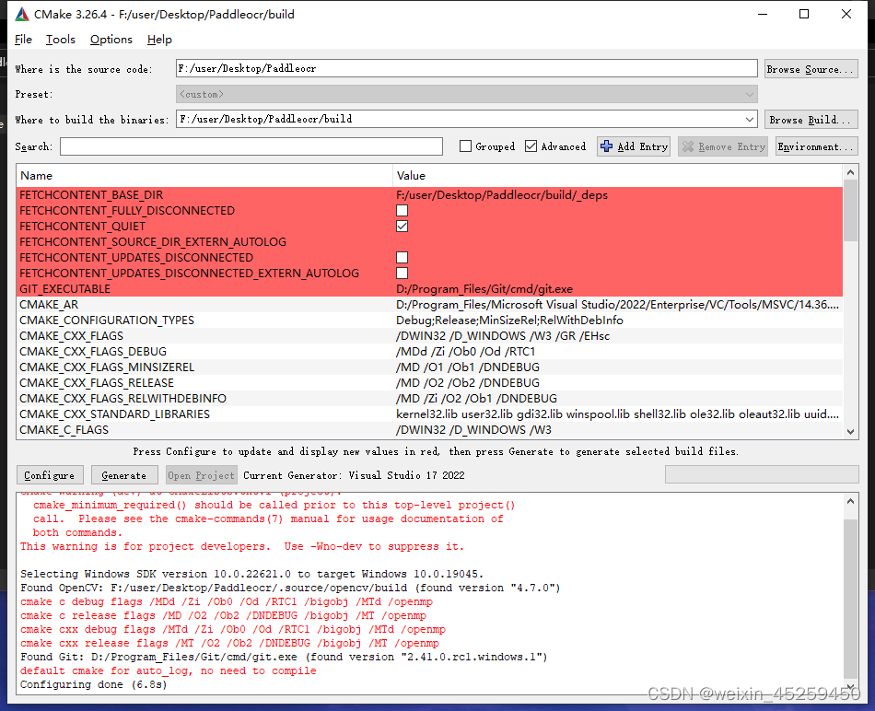Viewport: 875px width, 711px height.
Task: Select the FETCHCONTENT_SOURCE_DIR_EXTERN_AUTOLOG entry
Action: [x=429, y=241]
